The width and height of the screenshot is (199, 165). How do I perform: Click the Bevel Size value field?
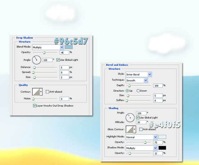[x=158, y=96]
